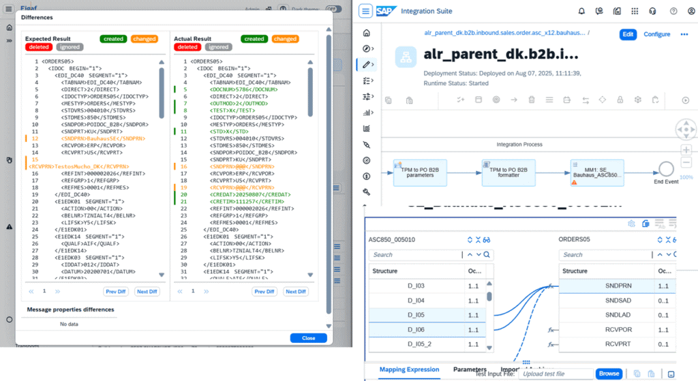This screenshot has height=381, width=698.
Task: Click the arrow connector icon in iFlow toolbar
Action: 514,100
